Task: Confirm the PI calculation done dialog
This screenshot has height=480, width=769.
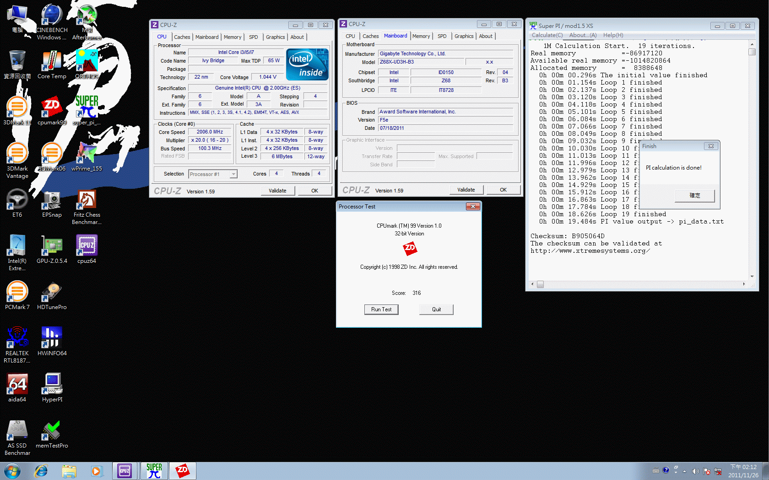Action: [x=694, y=196]
